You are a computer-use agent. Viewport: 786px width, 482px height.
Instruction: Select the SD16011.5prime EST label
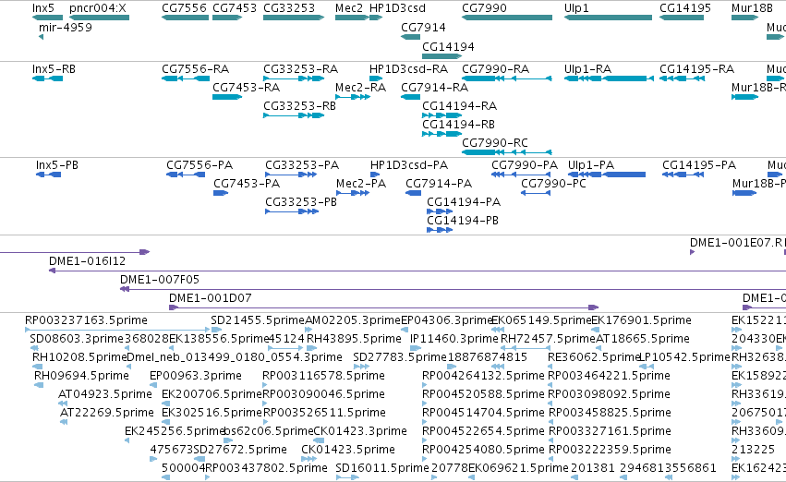coord(382,468)
